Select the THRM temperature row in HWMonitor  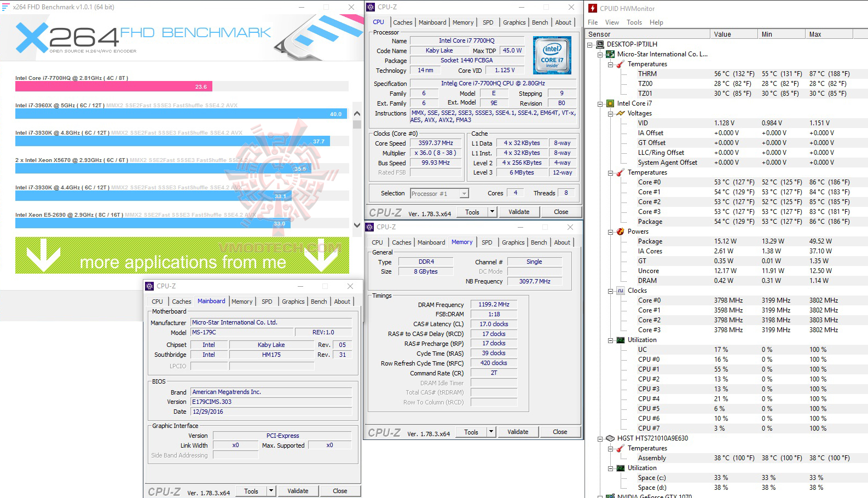pos(744,74)
